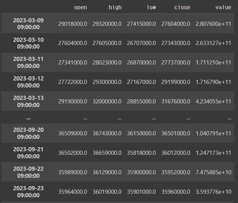Click open value 29018000.0
The height and width of the screenshot is (203, 238).
click(73, 24)
